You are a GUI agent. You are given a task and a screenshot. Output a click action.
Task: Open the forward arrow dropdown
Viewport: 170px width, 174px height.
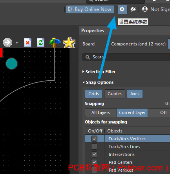[x=16, y=43]
